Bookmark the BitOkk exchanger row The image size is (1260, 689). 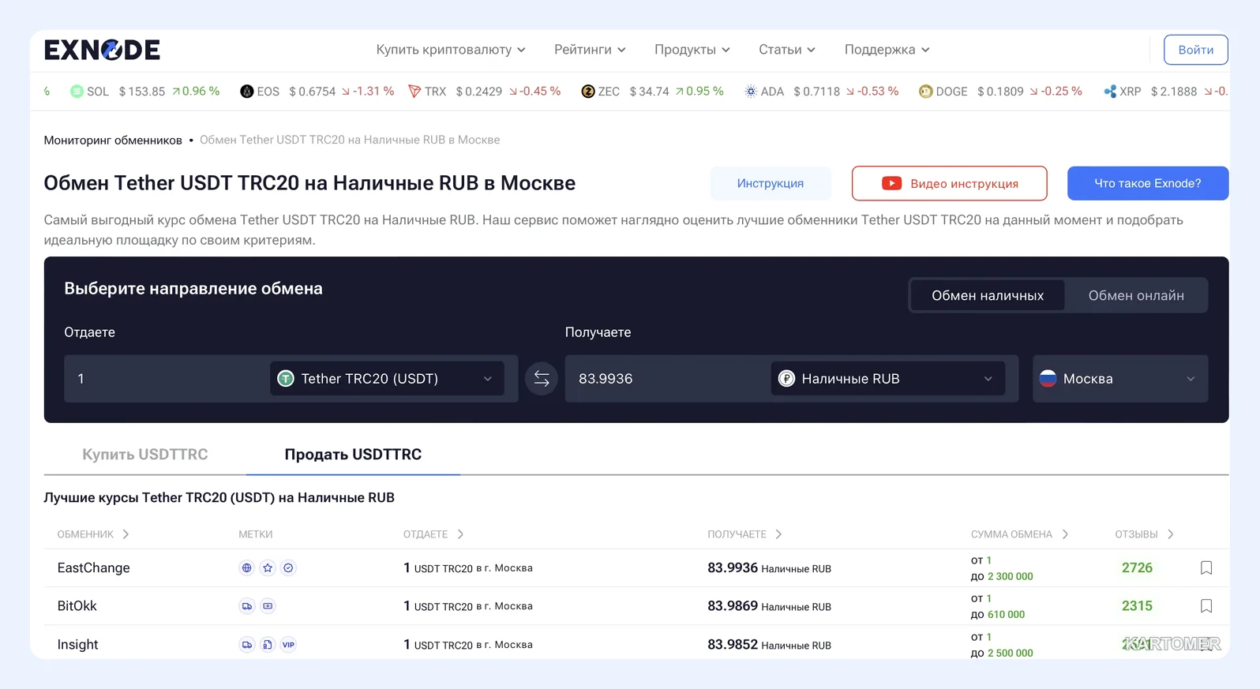[x=1206, y=606]
